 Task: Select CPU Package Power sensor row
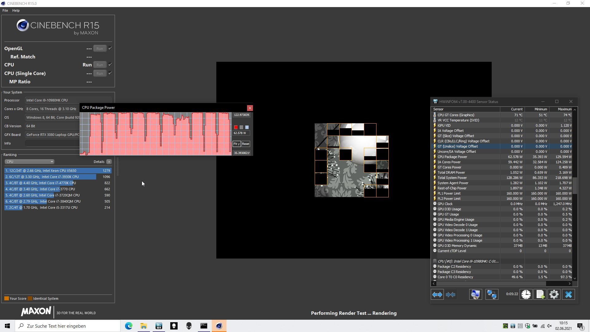pyautogui.click(x=502, y=157)
